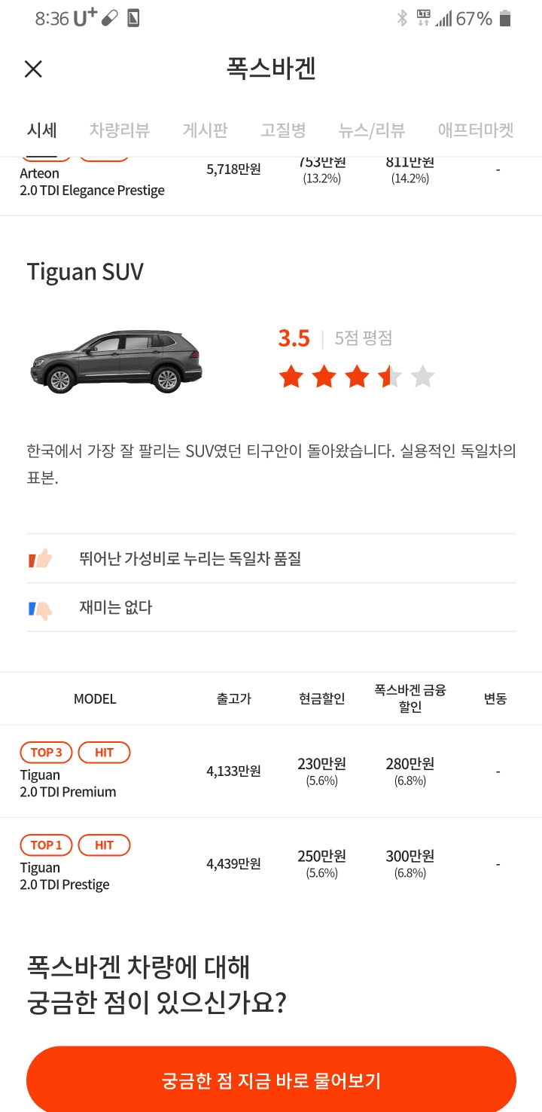542x1112 pixels.
Task: Tap the first red star of the rating
Action: (x=291, y=375)
